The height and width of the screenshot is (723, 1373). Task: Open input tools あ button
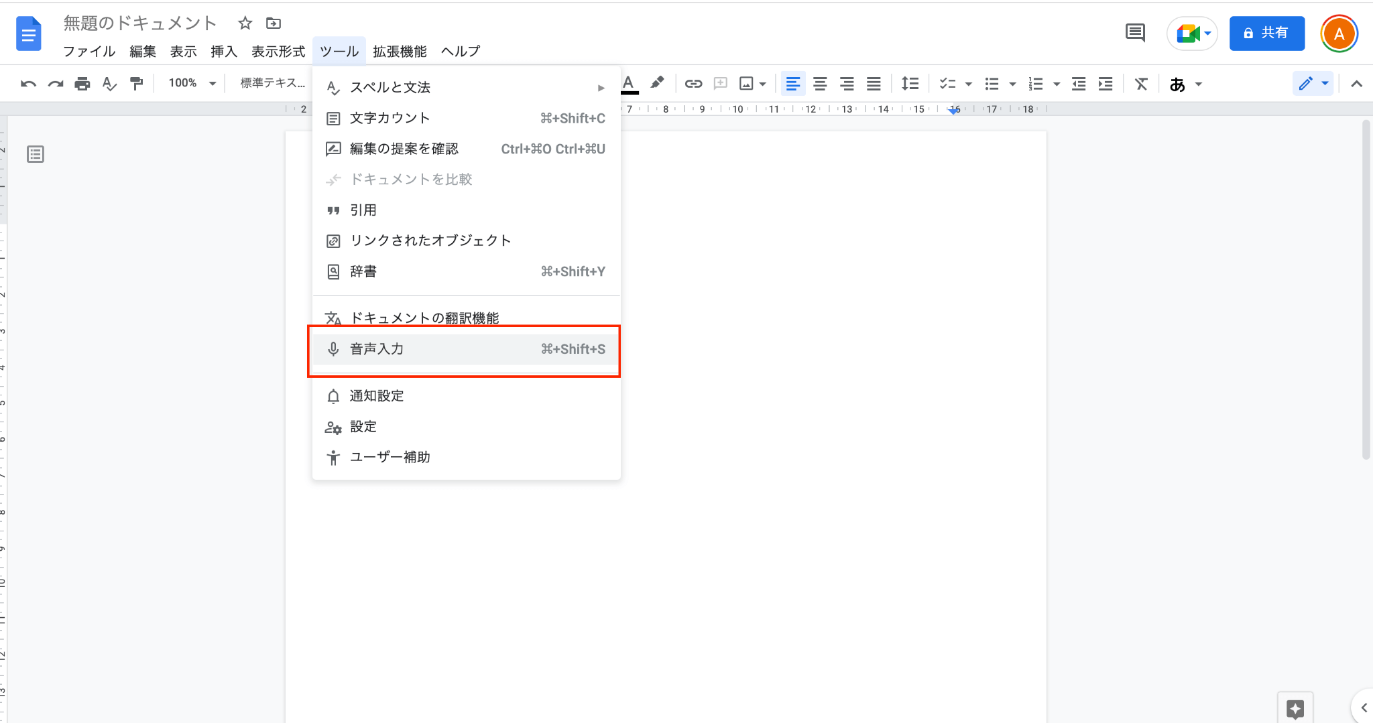(1177, 84)
